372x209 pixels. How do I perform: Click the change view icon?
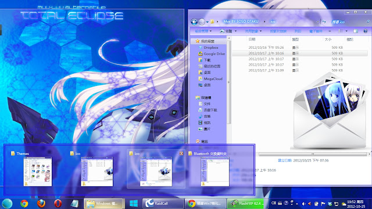click(341, 31)
